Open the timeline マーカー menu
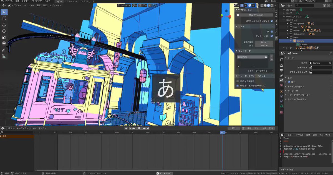The height and width of the screenshot is (175, 333). [x=42, y=128]
